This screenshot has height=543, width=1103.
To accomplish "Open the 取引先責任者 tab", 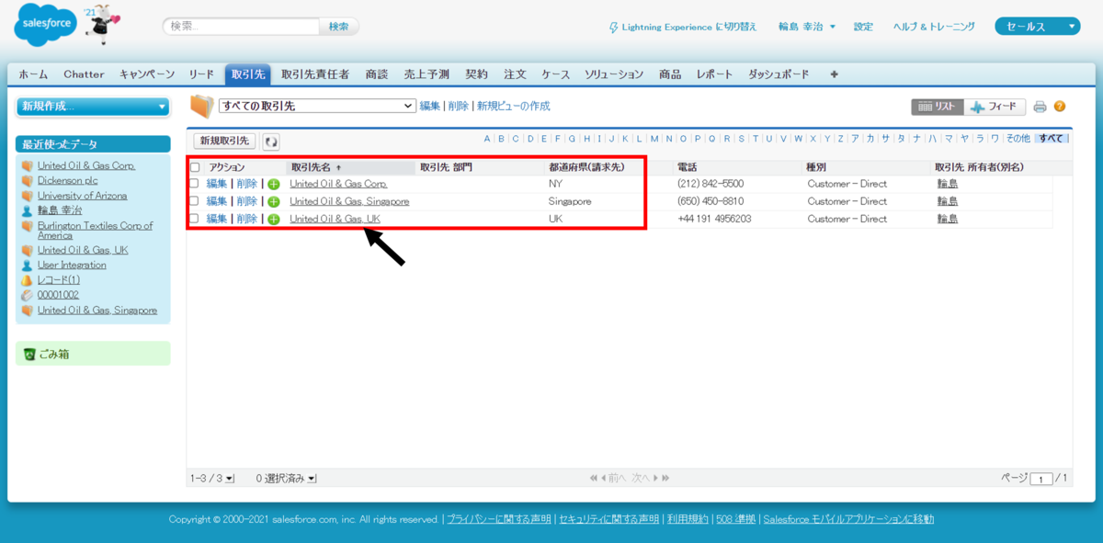I will point(315,74).
